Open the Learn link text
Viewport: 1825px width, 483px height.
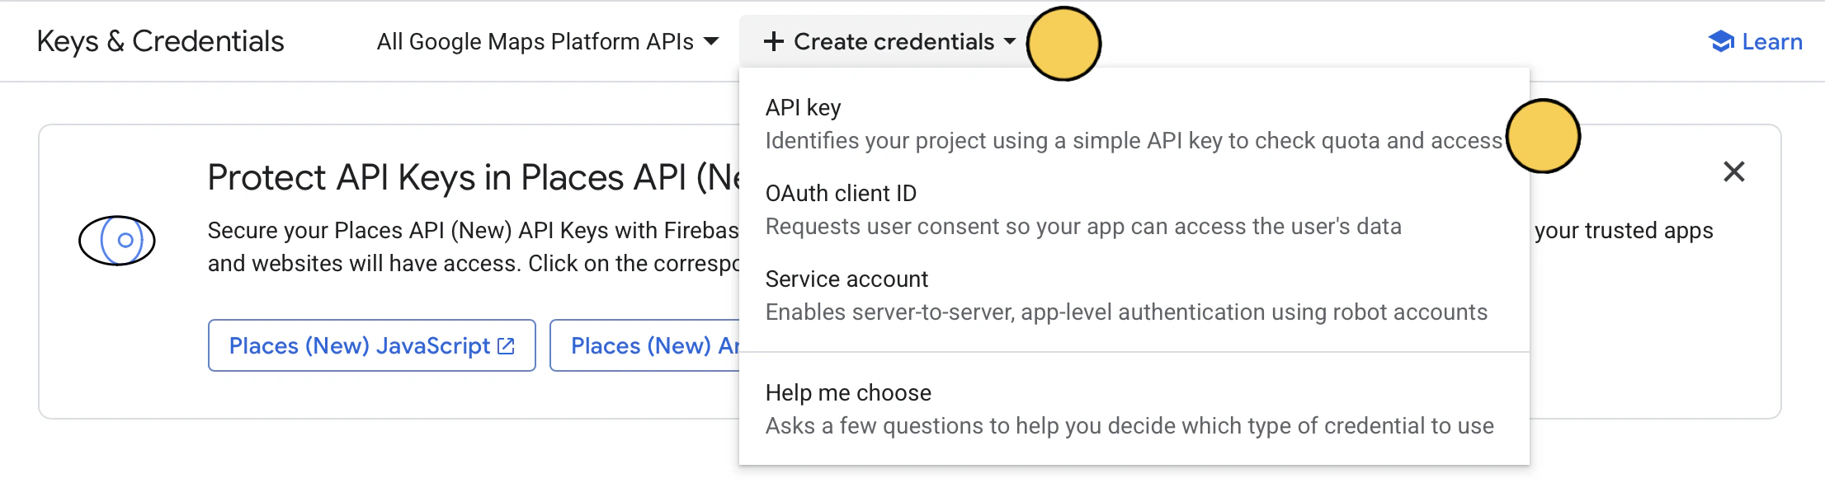(1771, 41)
